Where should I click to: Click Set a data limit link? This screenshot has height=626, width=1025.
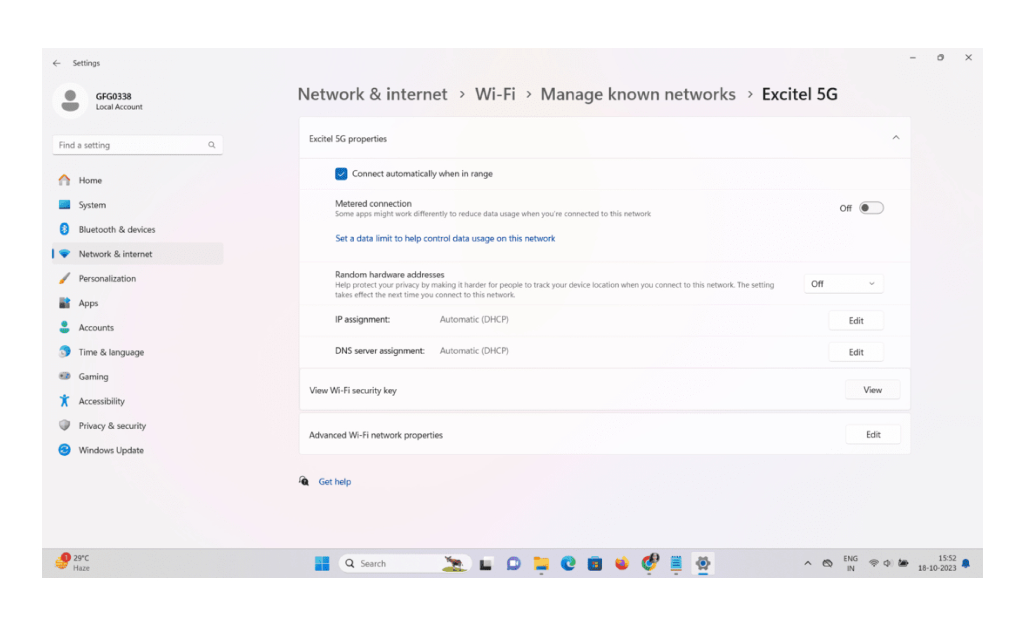pyautogui.click(x=445, y=238)
